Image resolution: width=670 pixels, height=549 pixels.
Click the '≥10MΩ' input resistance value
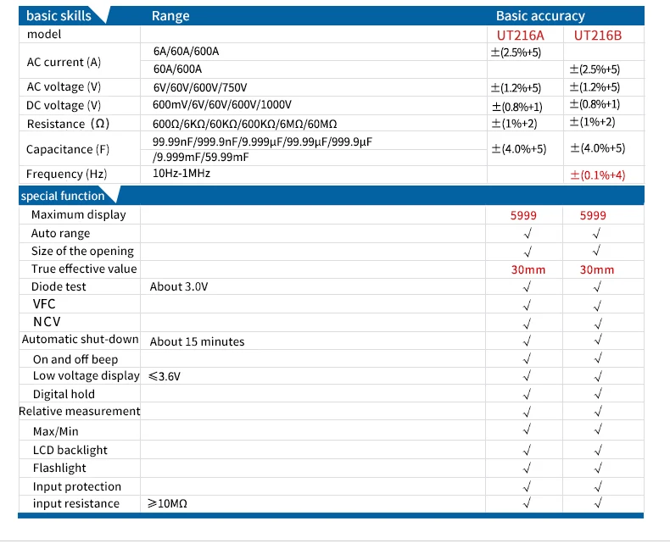168,503
